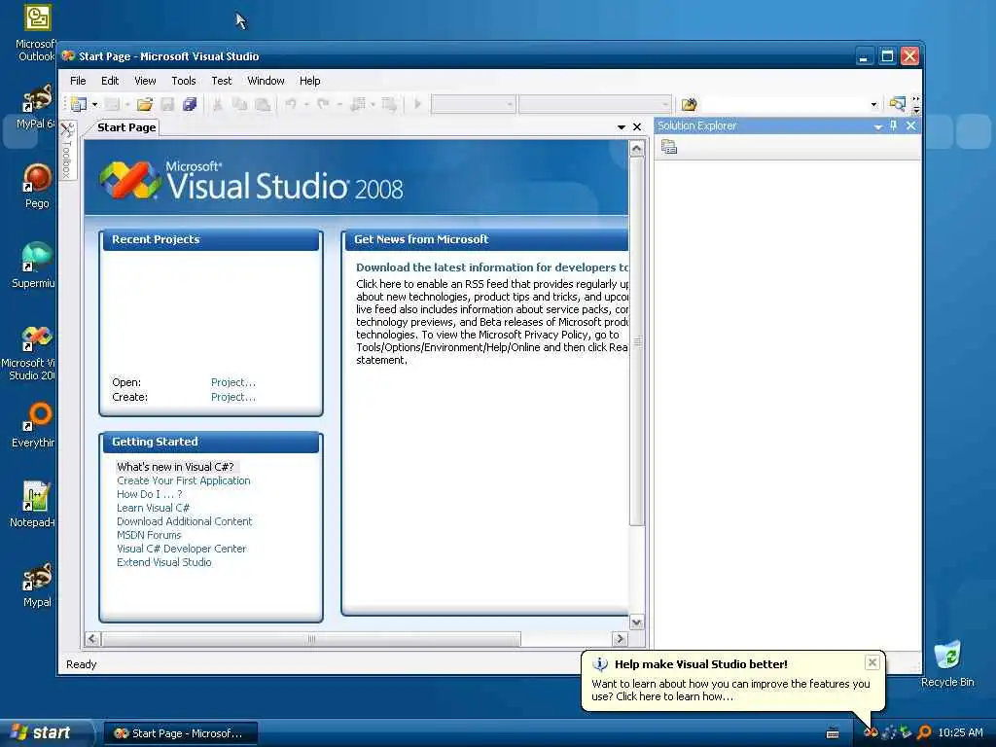Close the Help make Visual Studio better balloon

(x=872, y=662)
